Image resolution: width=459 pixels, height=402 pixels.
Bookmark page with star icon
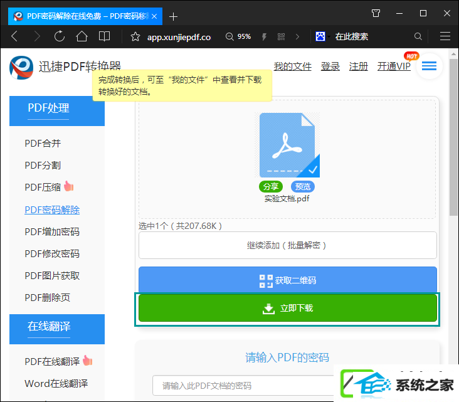pos(135,37)
